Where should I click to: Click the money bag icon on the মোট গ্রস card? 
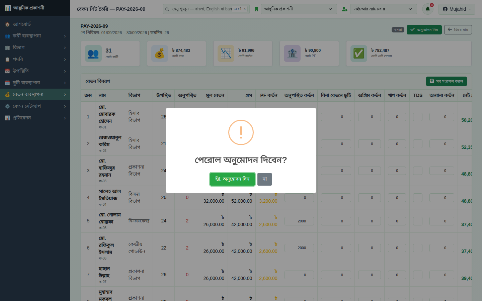[160, 54]
